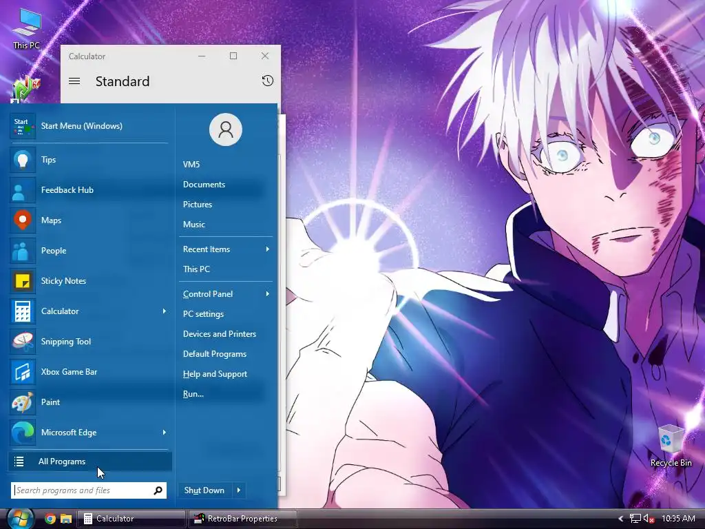Expand Recent Items submenu
Viewport: 705px width, 529px height.
226,249
